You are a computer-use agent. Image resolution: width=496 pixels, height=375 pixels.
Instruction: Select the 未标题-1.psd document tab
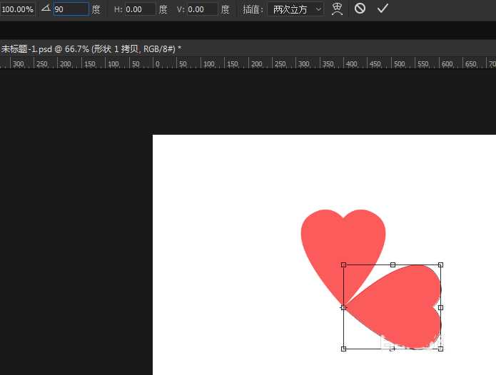(91, 48)
